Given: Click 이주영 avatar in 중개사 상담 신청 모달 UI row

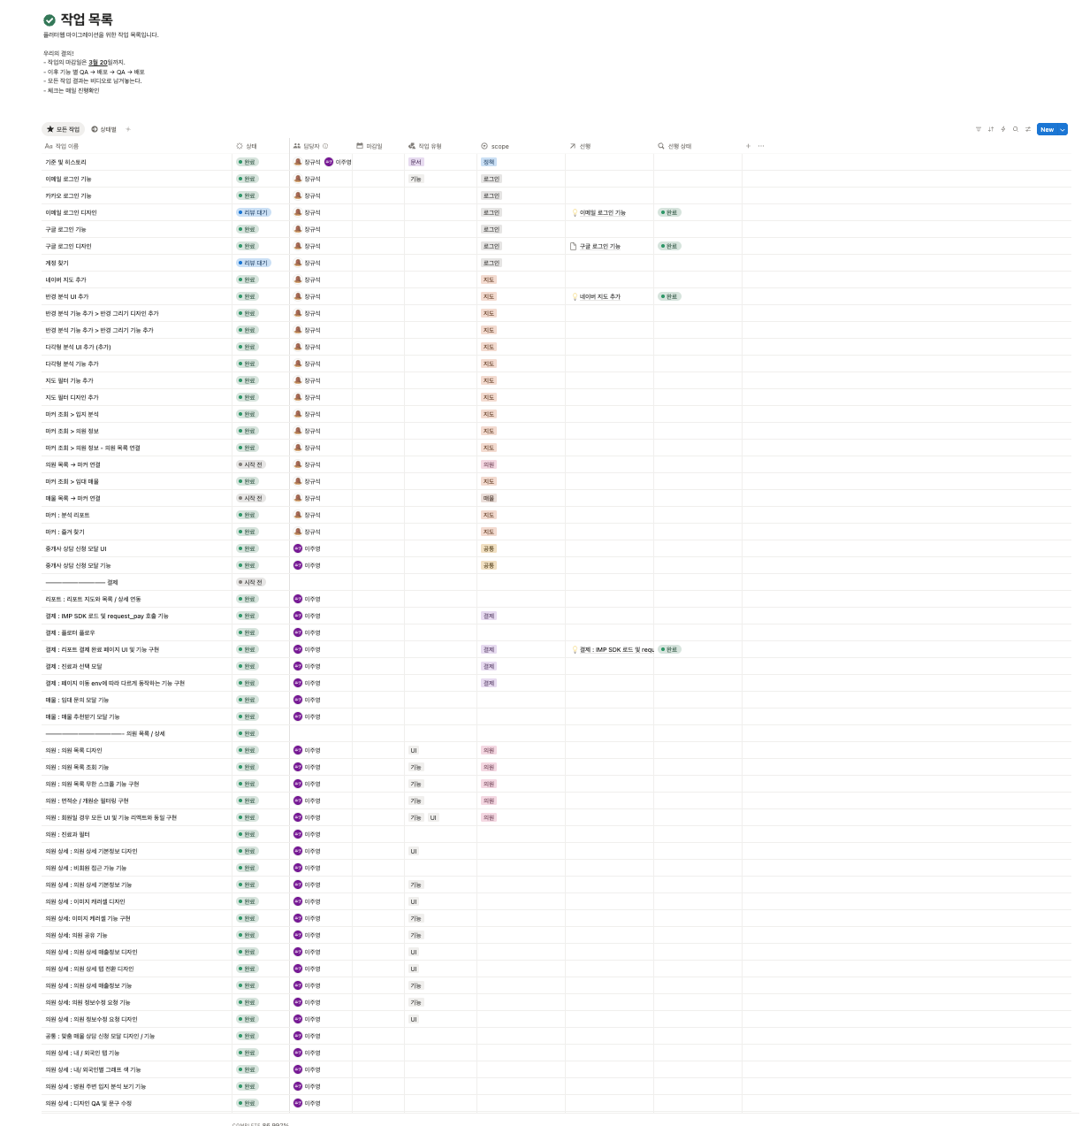Looking at the screenshot, I should 298,548.
